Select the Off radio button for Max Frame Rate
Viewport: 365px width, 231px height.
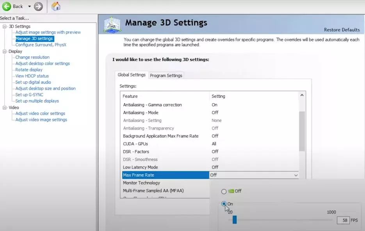(x=224, y=192)
